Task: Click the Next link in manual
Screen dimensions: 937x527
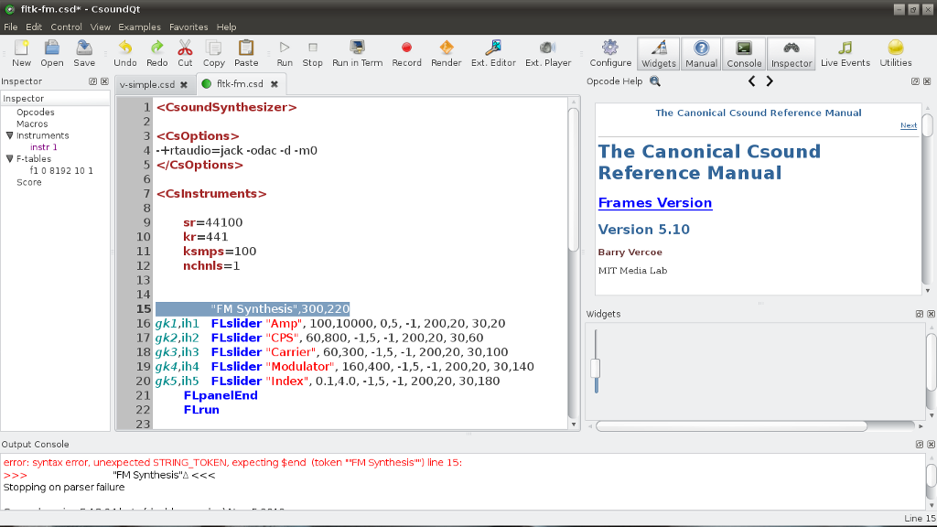Action: (908, 126)
